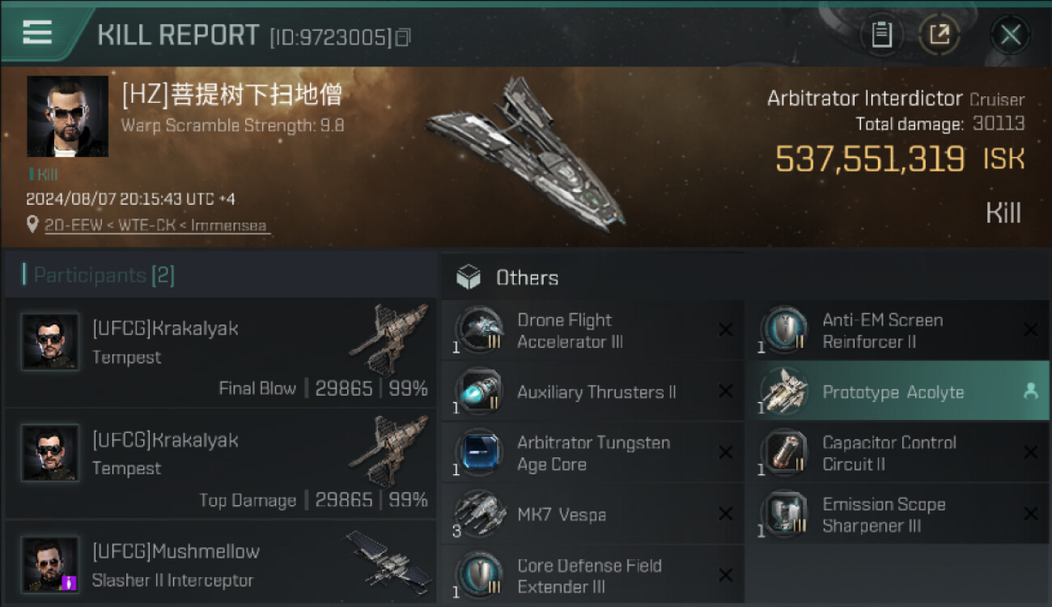Image resolution: width=1052 pixels, height=607 pixels.
Task: Open the Mushmellow Slasher II Interceptor participant entry
Action: click(218, 564)
